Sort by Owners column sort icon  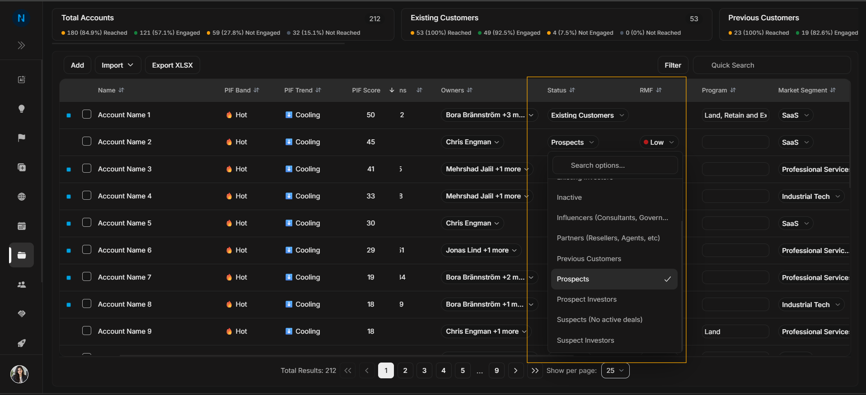[470, 90]
